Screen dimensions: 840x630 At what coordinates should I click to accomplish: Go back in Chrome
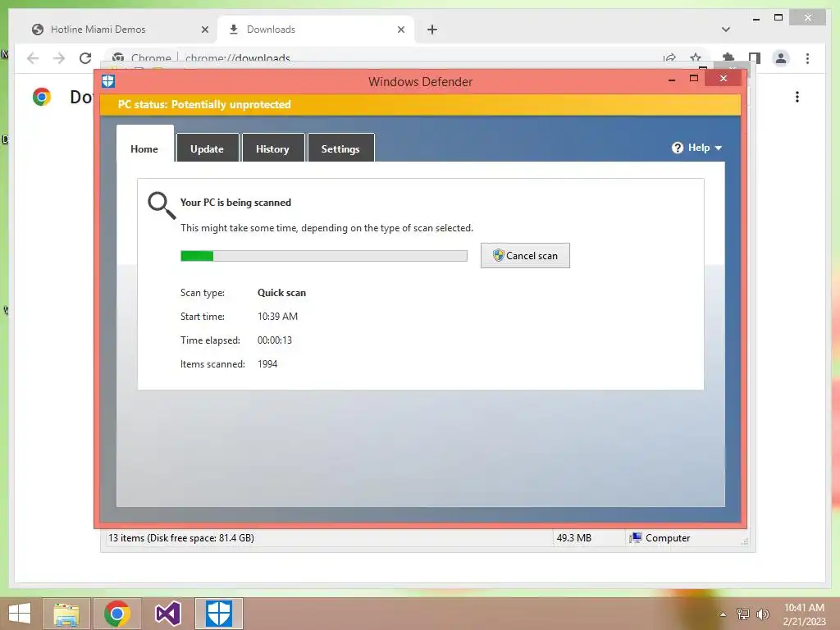(33, 58)
